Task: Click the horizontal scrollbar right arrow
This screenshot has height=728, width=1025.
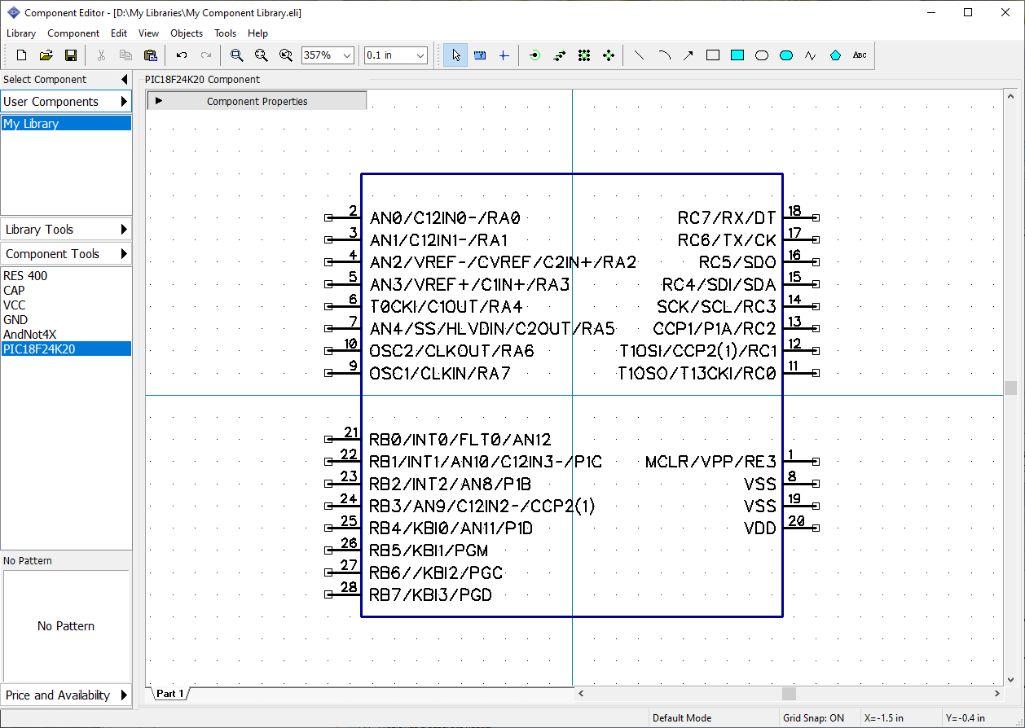Action: click(x=997, y=694)
